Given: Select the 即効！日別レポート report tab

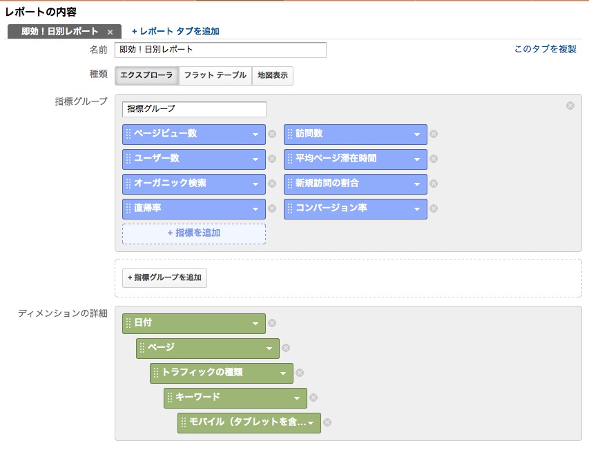Looking at the screenshot, I should point(59,32).
